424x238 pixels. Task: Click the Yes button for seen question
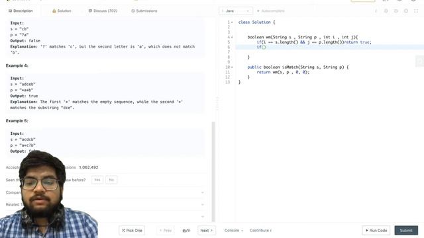(97, 180)
